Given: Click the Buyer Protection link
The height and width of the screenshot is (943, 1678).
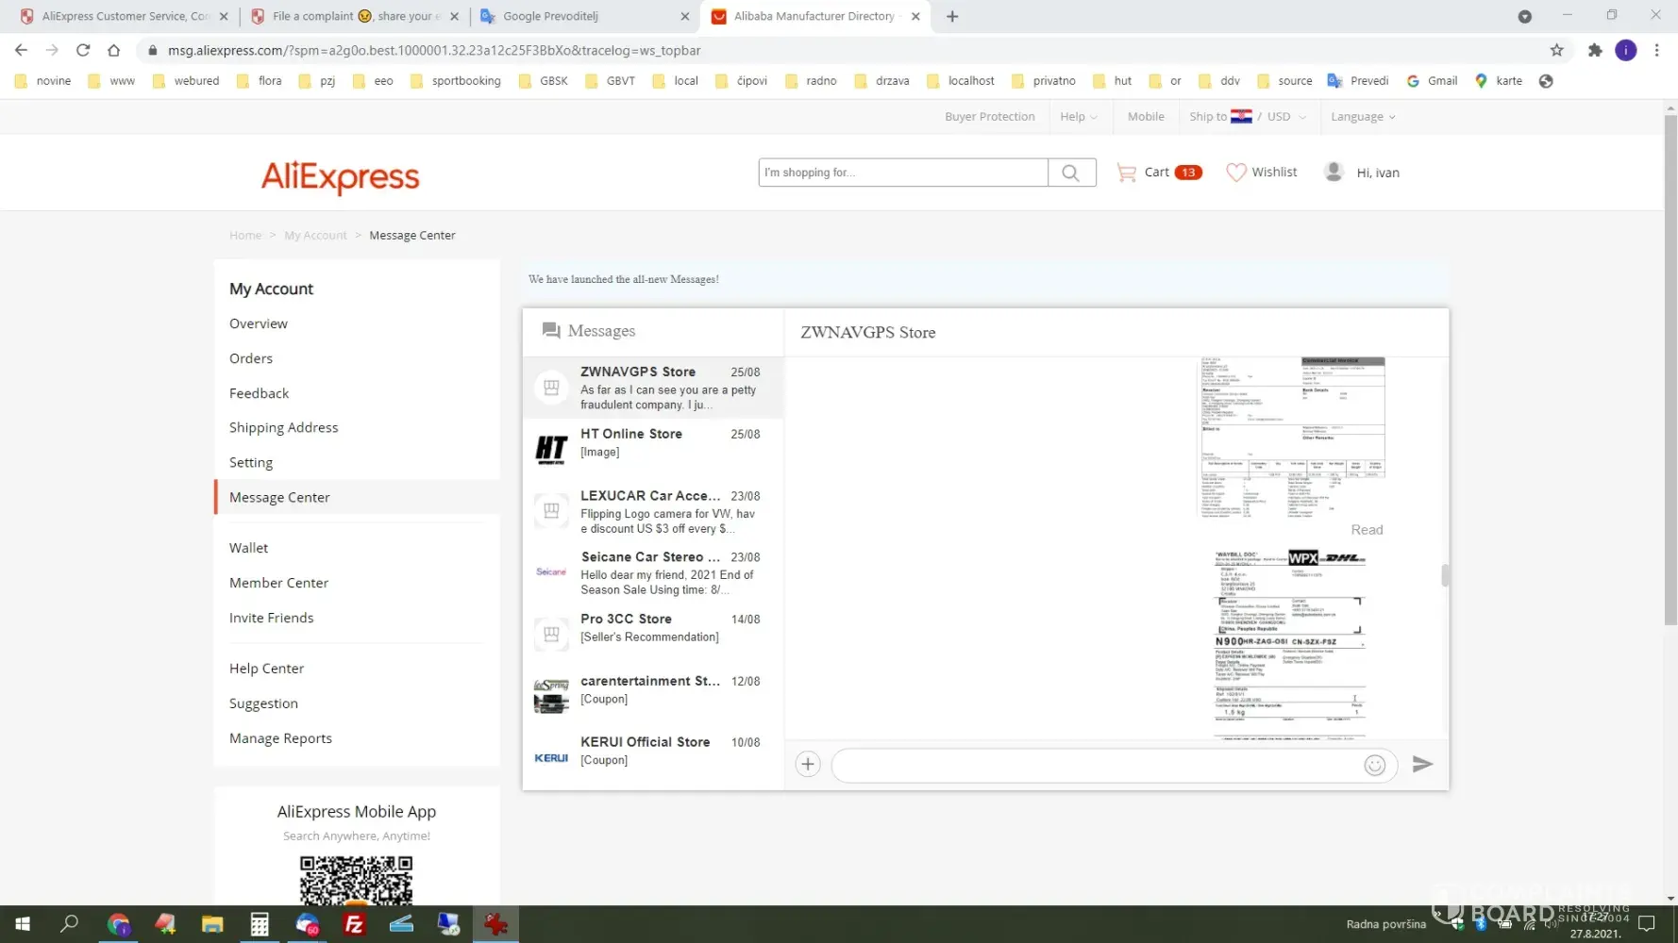Looking at the screenshot, I should [989, 117].
